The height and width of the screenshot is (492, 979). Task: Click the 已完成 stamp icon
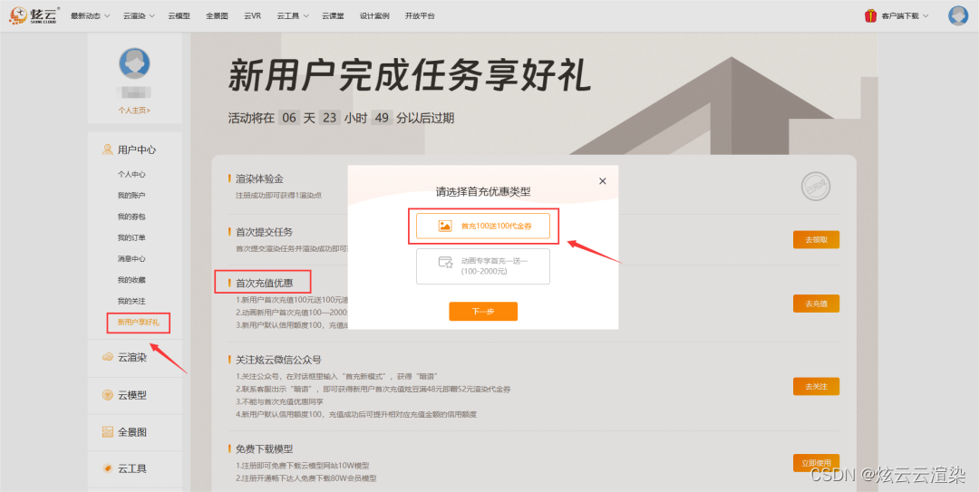coord(816,188)
